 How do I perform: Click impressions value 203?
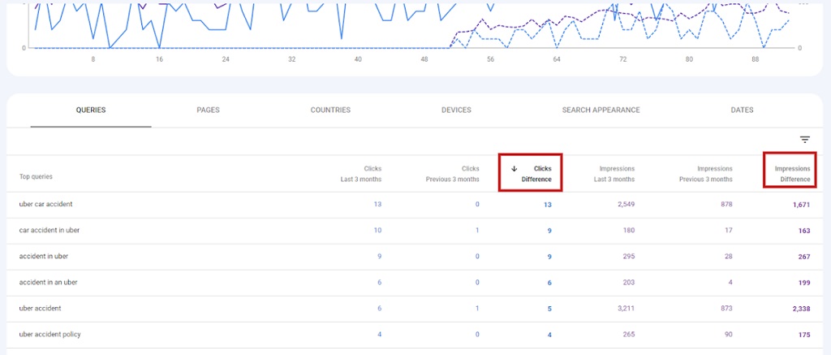tap(629, 283)
